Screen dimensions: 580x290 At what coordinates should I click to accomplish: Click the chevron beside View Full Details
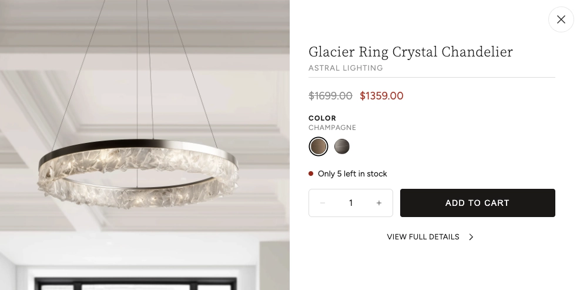[x=471, y=237]
